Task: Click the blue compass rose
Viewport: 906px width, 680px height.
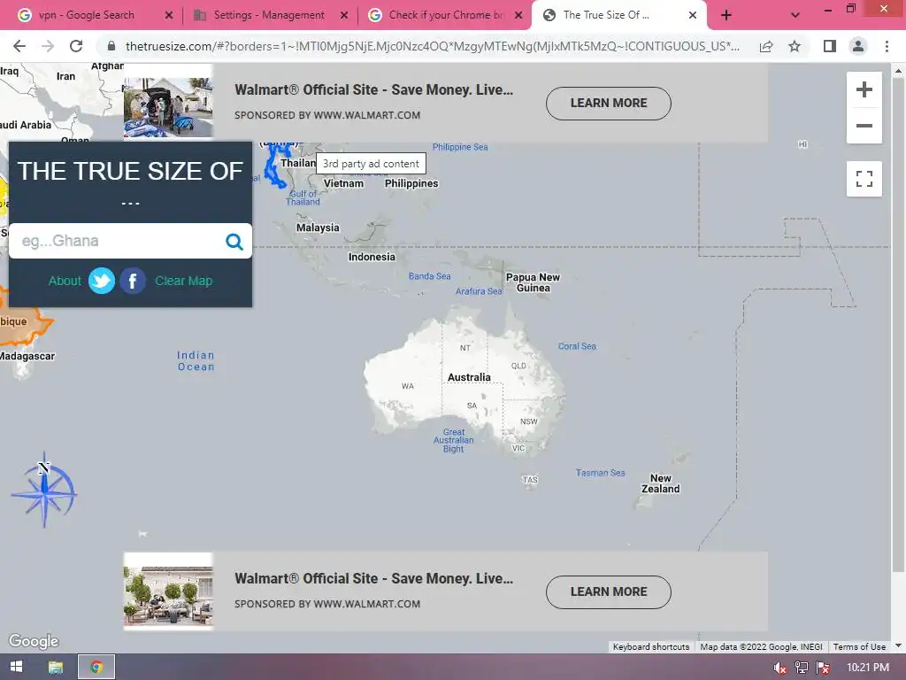Action: 44,489
